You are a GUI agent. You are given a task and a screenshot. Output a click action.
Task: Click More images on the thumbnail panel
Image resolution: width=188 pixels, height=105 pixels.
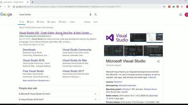(x=156, y=55)
